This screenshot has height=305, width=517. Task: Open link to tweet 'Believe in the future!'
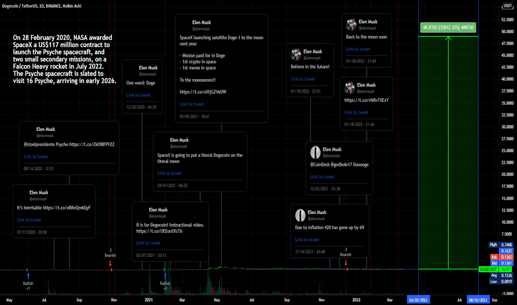[x=303, y=79]
